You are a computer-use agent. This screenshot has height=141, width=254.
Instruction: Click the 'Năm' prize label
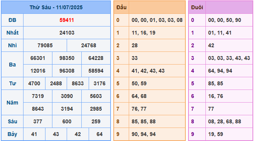click(12, 103)
